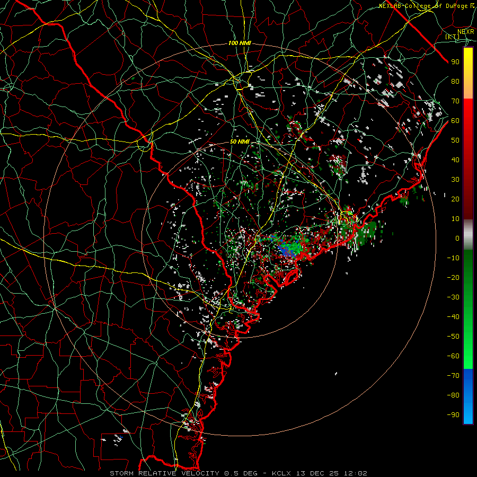Click "STORM RELATIVE VELOCITY" in the bottom caption
The width and height of the screenshot is (477, 477).
(x=164, y=473)
